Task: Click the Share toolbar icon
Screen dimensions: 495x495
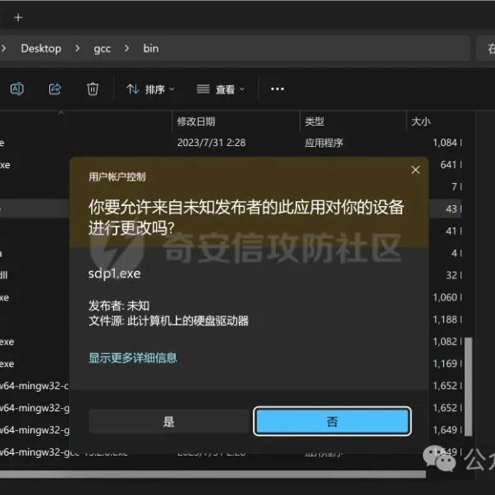Action: click(x=55, y=89)
